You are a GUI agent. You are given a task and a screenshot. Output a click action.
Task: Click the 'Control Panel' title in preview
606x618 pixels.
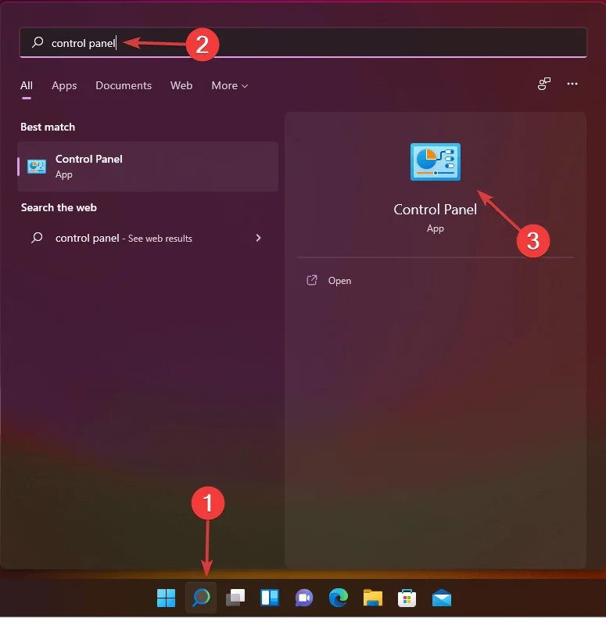(x=435, y=210)
